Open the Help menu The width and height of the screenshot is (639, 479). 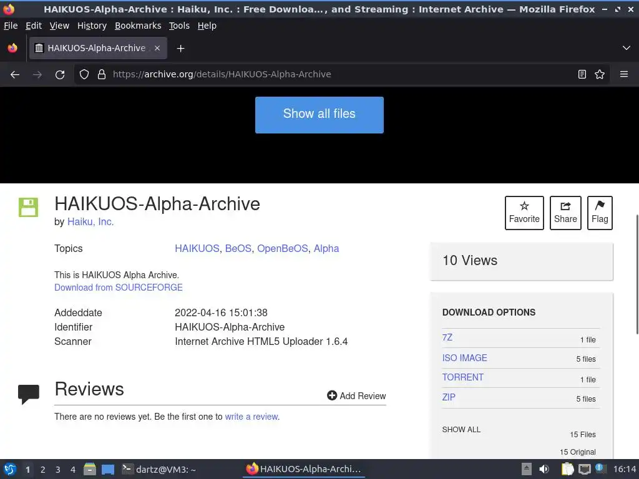207,26
